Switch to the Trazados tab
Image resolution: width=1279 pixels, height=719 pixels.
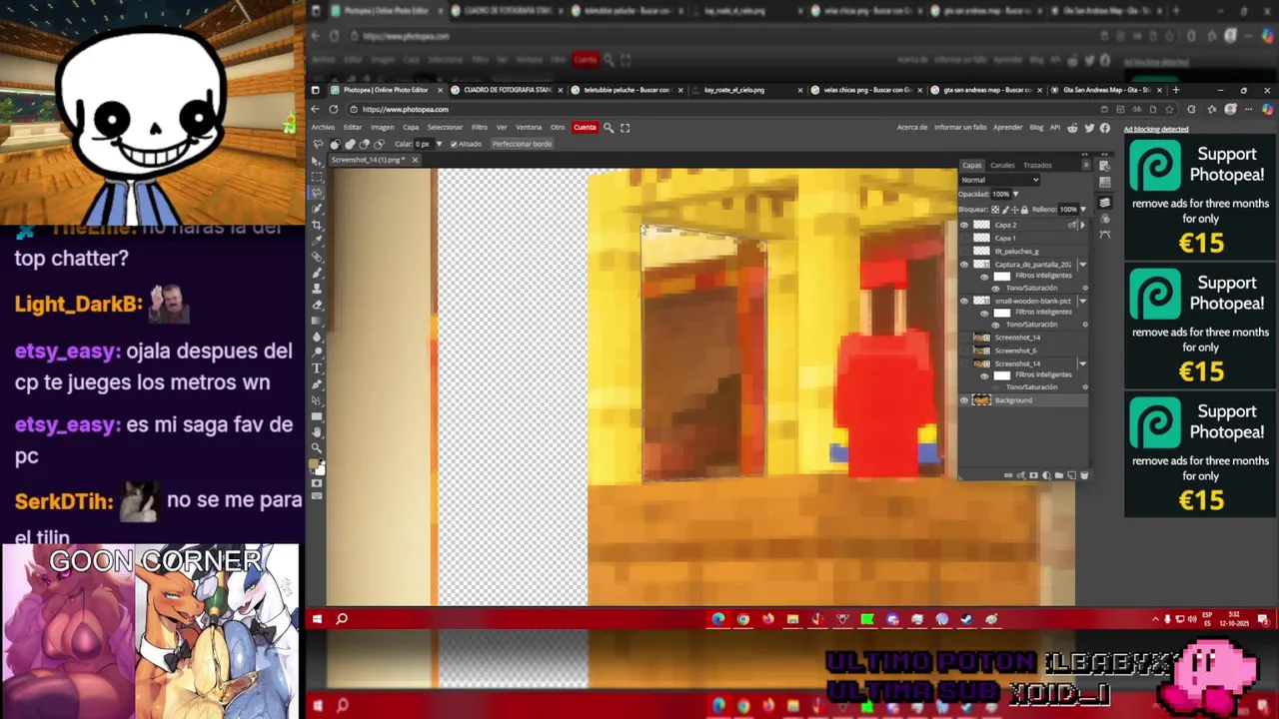tap(1037, 165)
